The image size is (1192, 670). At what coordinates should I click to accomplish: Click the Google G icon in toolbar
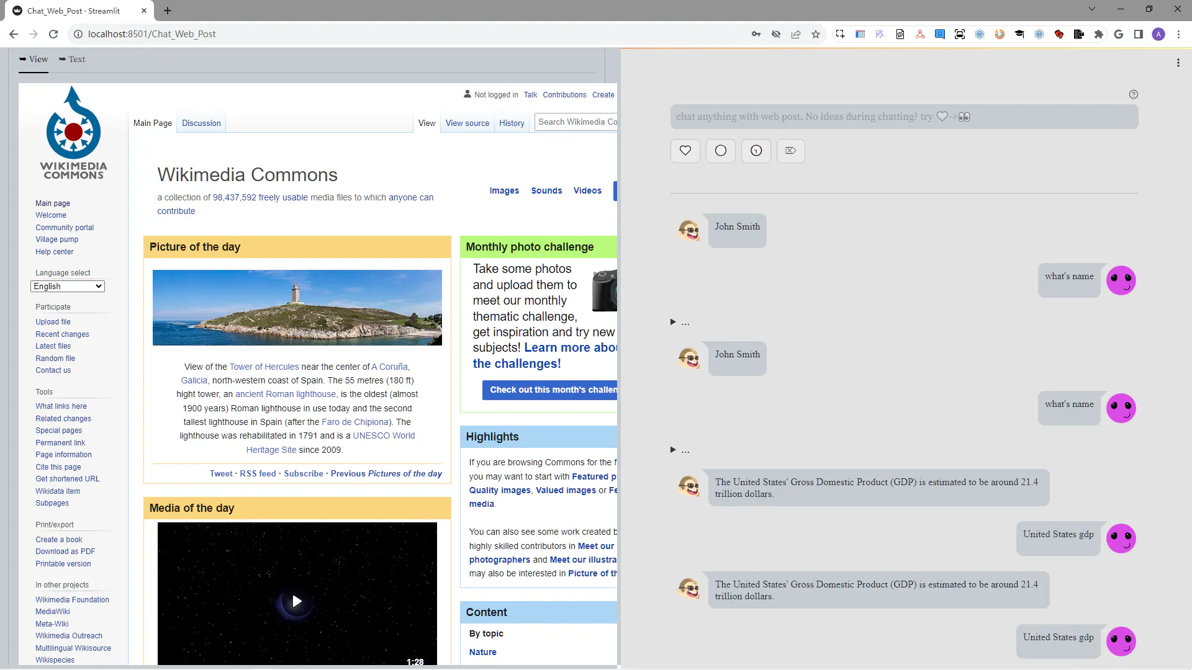click(x=1119, y=34)
